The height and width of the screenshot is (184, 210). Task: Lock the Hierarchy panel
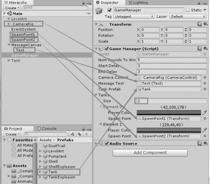pos(83,3)
